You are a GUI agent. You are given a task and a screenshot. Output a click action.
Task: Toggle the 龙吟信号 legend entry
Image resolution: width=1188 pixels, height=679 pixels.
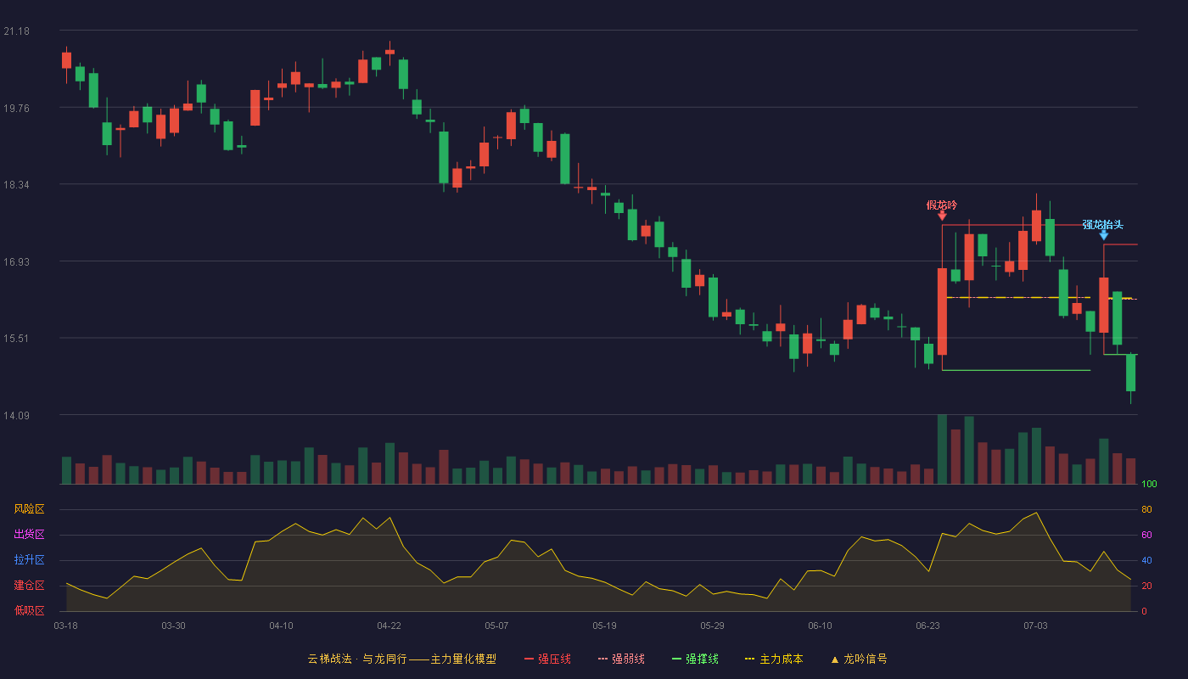[858, 659]
